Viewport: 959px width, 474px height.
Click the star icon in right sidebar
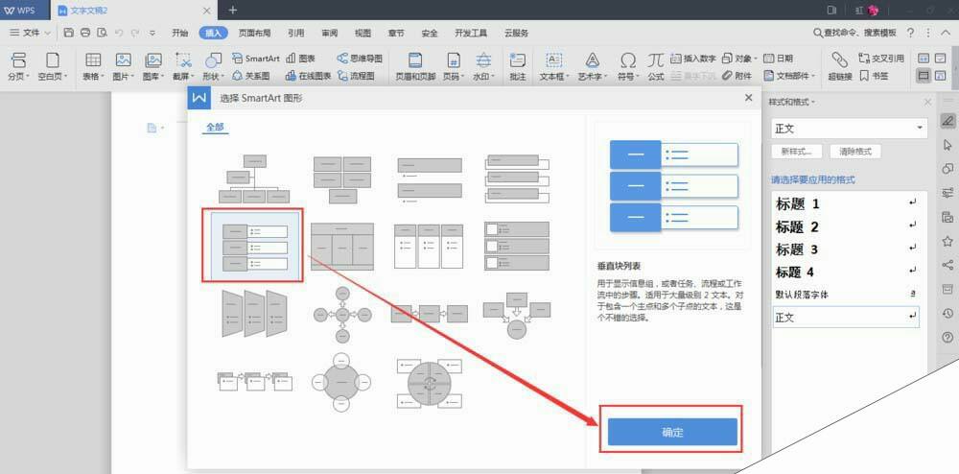click(x=947, y=241)
